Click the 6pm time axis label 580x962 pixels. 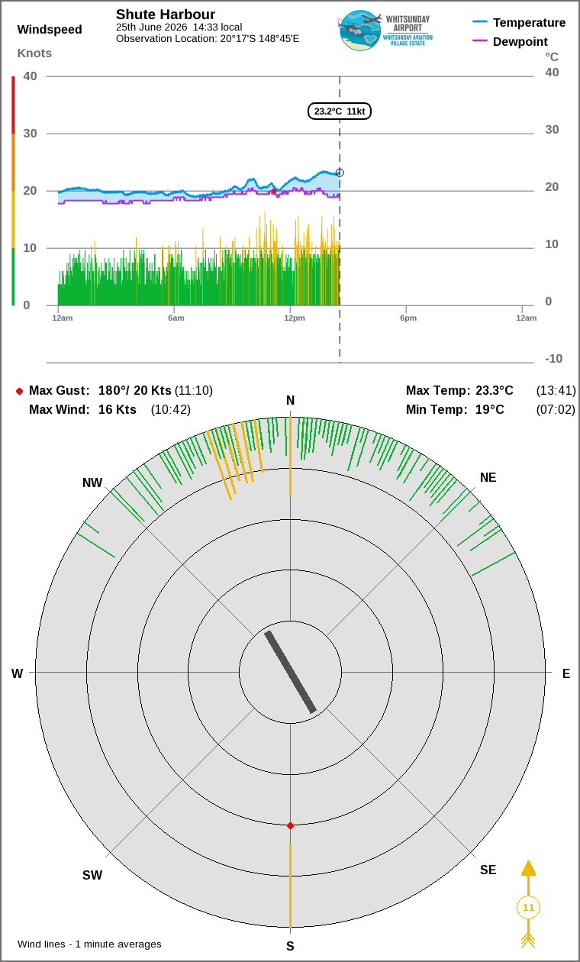coord(408,318)
